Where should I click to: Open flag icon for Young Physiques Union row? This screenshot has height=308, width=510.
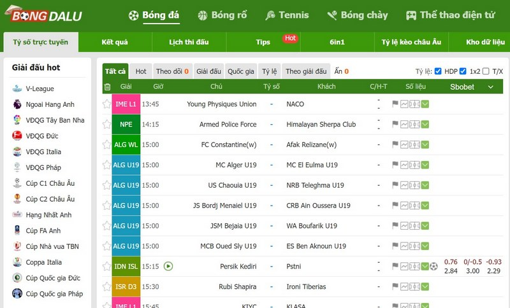point(395,104)
